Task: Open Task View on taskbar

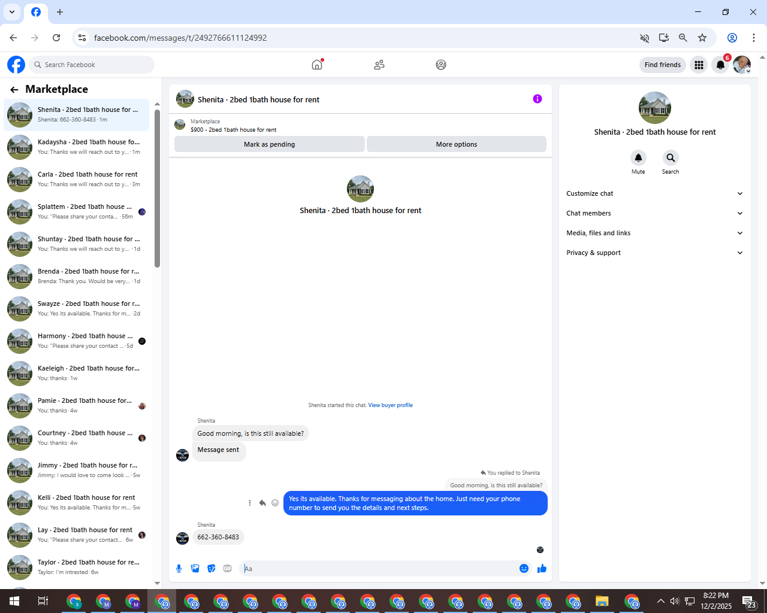Action: (43, 601)
